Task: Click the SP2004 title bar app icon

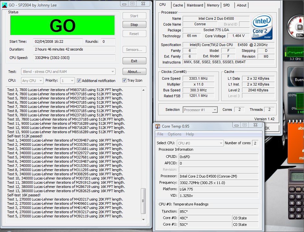Action: click(x=4, y=5)
